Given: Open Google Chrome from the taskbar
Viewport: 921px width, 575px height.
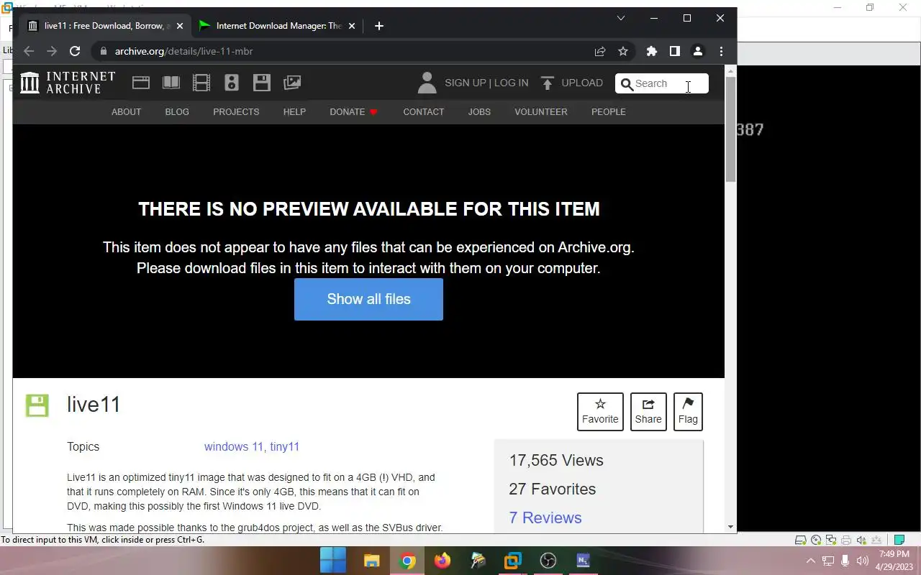Looking at the screenshot, I should pyautogui.click(x=407, y=561).
